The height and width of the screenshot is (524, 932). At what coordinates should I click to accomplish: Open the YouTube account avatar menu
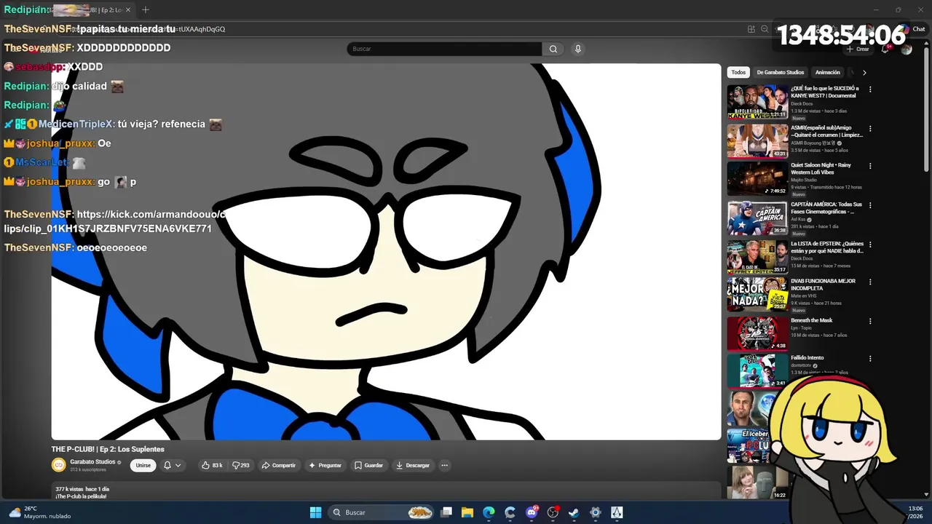click(x=907, y=49)
